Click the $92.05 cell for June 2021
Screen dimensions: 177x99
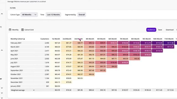(x=135, y=59)
